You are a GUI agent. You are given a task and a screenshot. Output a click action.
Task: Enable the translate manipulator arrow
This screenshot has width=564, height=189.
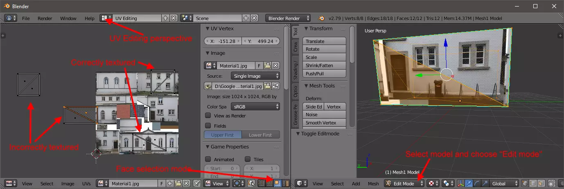(x=469, y=184)
